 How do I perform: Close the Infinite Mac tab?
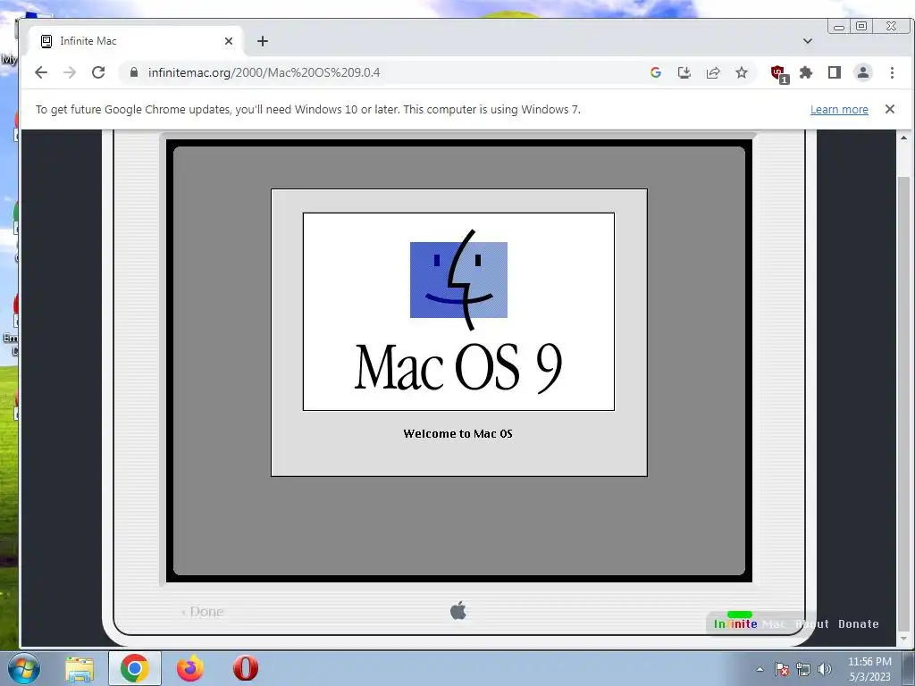coord(229,41)
